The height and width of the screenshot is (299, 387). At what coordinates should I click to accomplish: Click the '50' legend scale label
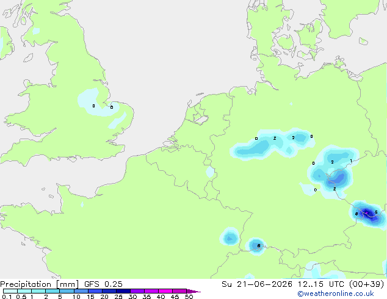point(189,297)
